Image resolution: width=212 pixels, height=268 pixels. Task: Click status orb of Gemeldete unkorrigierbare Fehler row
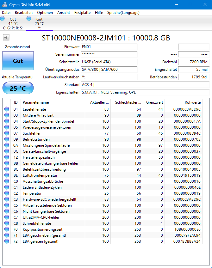coord(7,163)
